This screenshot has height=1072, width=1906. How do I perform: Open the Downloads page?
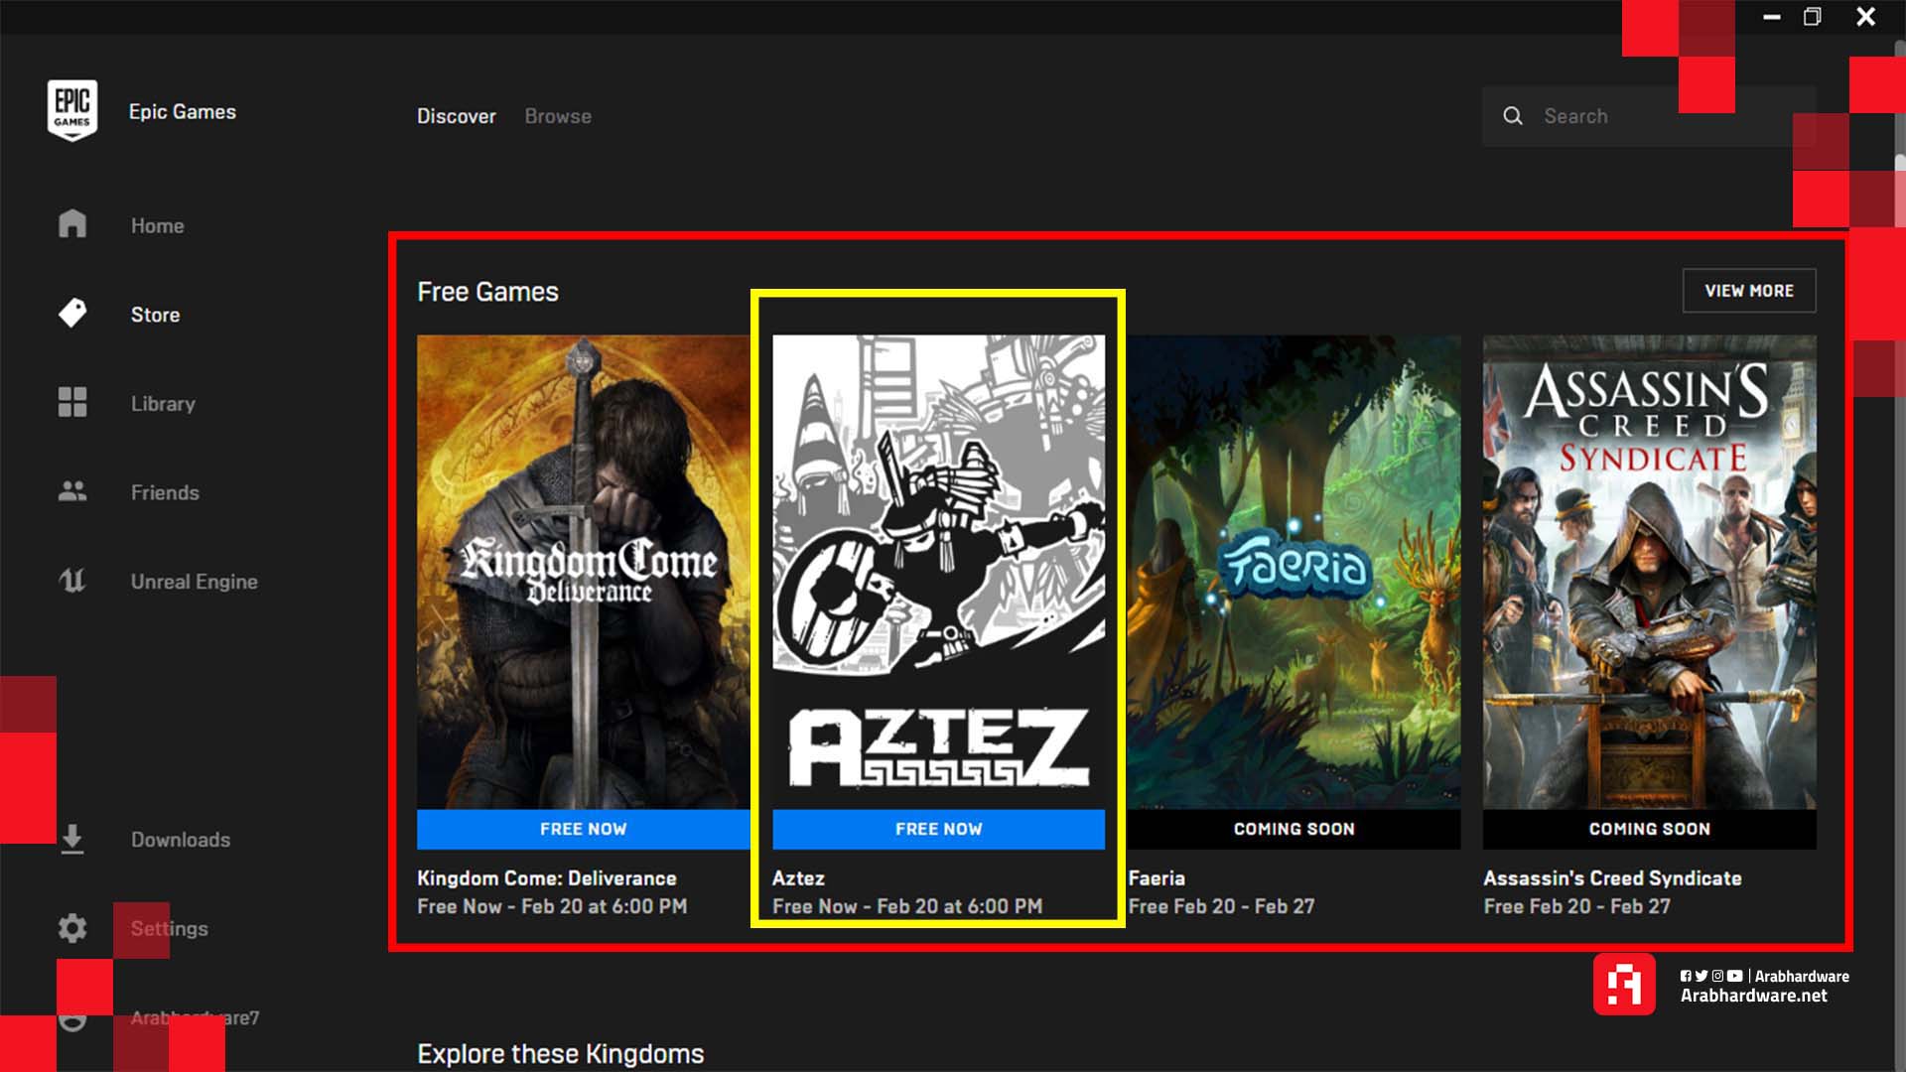180,840
